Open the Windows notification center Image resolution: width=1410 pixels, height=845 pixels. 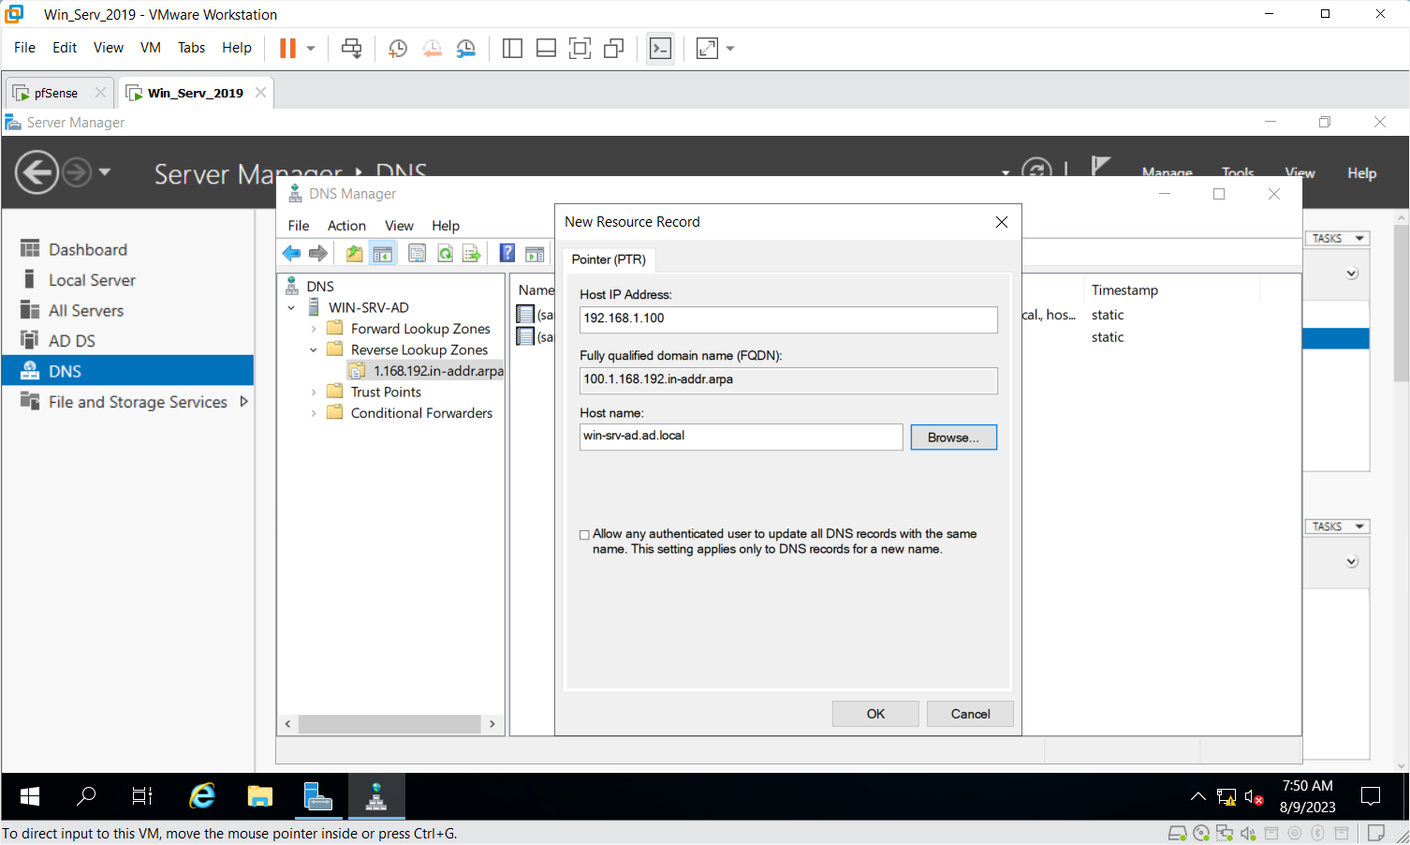pos(1371,797)
